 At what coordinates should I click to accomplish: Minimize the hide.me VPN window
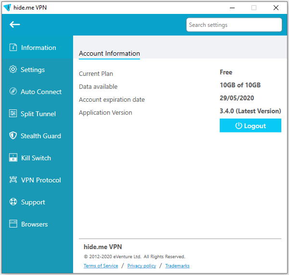point(232,8)
